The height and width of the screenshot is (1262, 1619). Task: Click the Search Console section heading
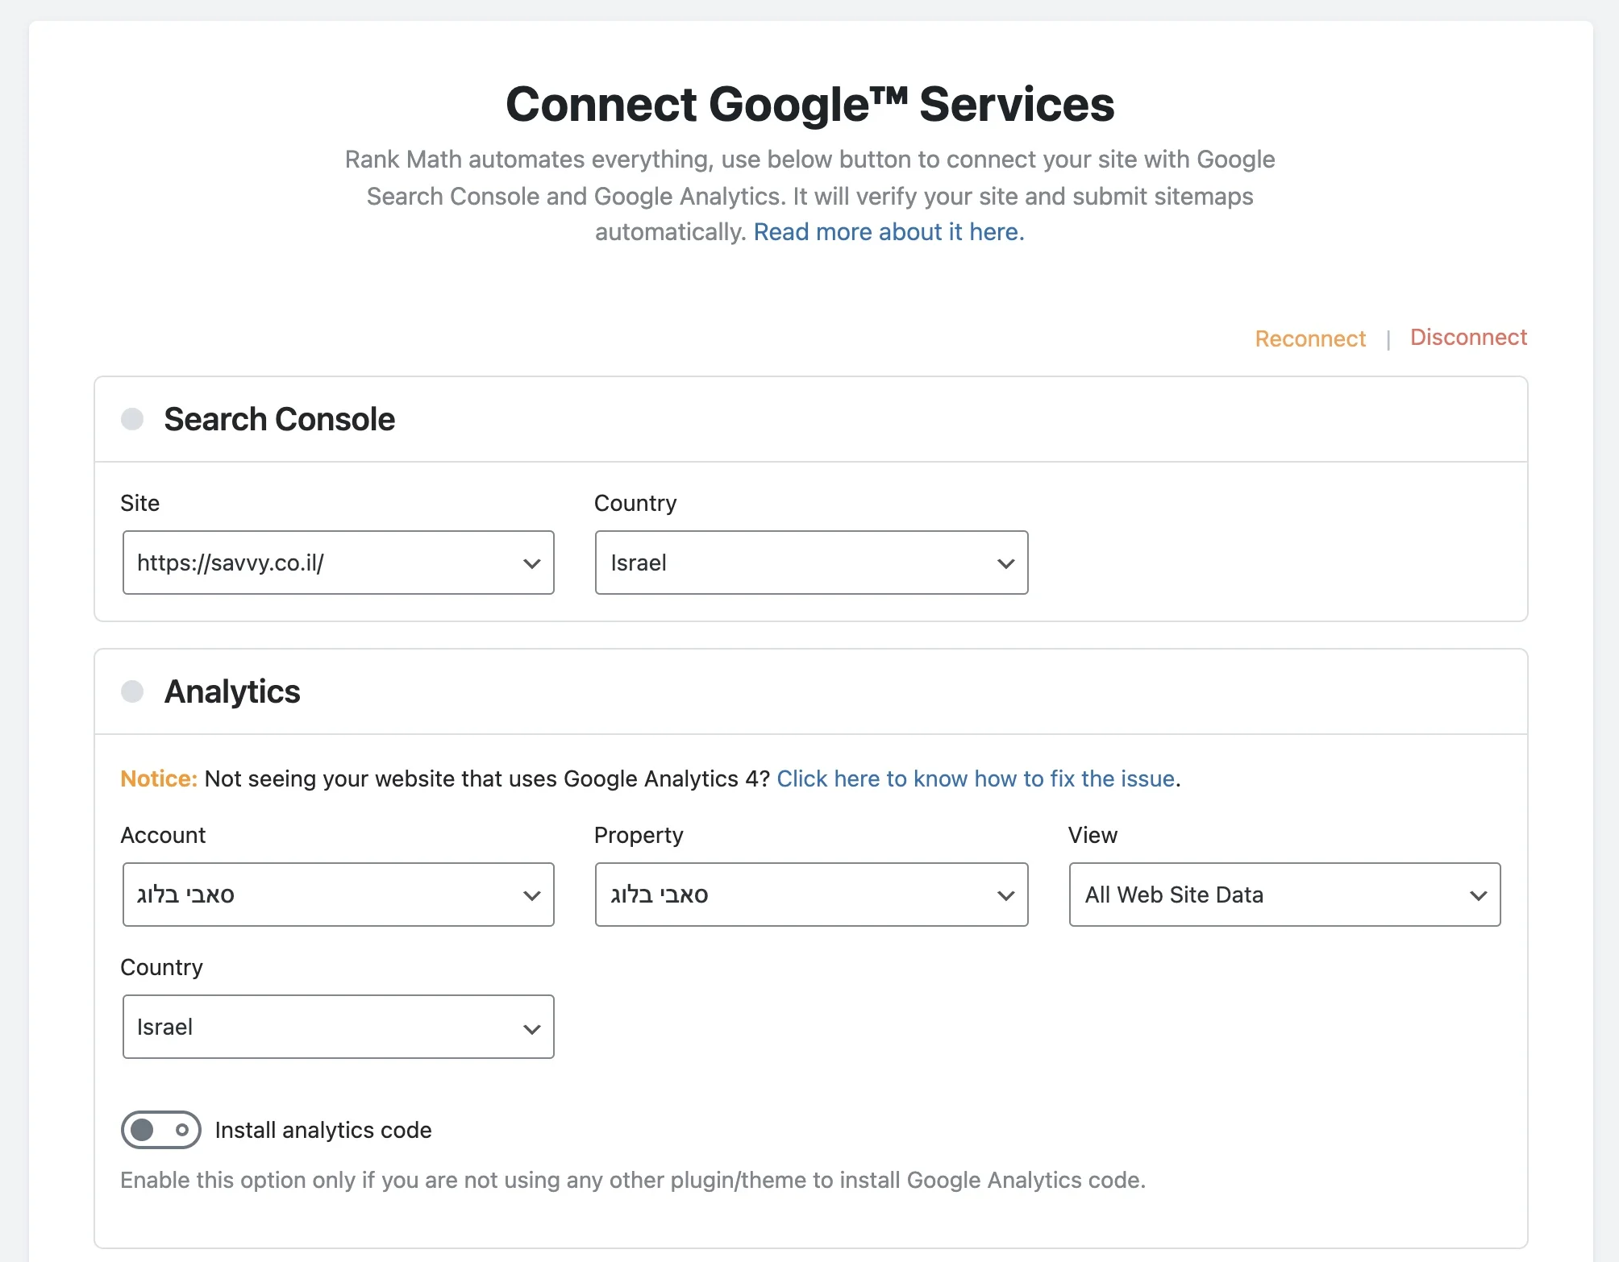[279, 419]
